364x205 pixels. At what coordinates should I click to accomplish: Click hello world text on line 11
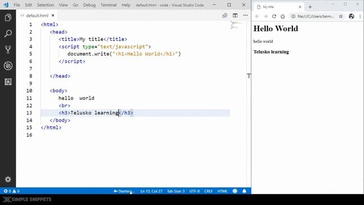[76, 98]
